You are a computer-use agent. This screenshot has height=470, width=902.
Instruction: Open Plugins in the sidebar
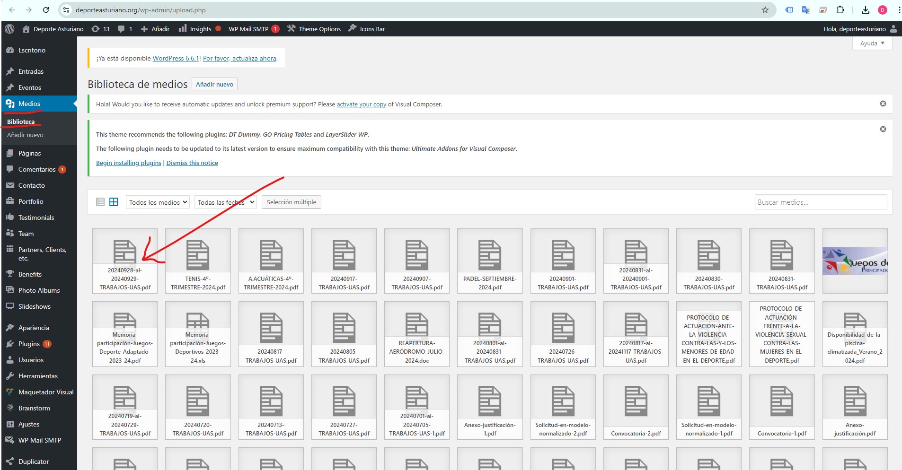39,344
